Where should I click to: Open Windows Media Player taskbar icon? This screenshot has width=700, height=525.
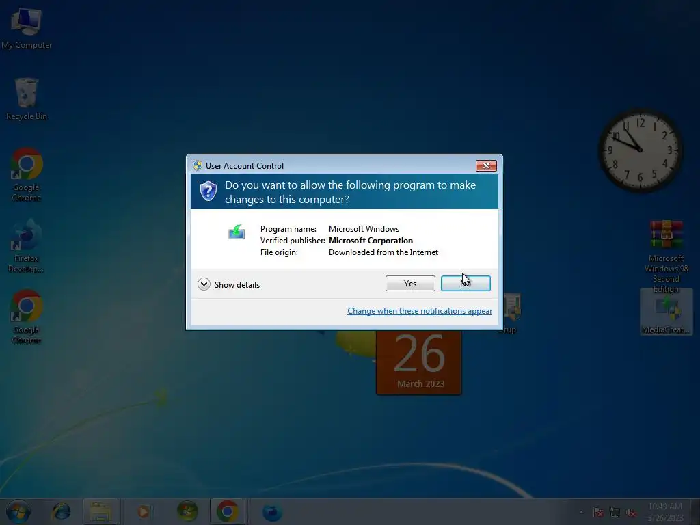click(144, 511)
